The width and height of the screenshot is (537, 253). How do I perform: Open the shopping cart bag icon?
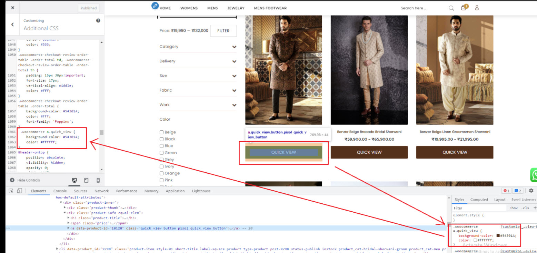point(464,8)
